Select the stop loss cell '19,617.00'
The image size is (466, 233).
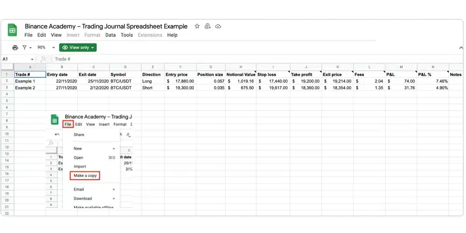(274, 88)
